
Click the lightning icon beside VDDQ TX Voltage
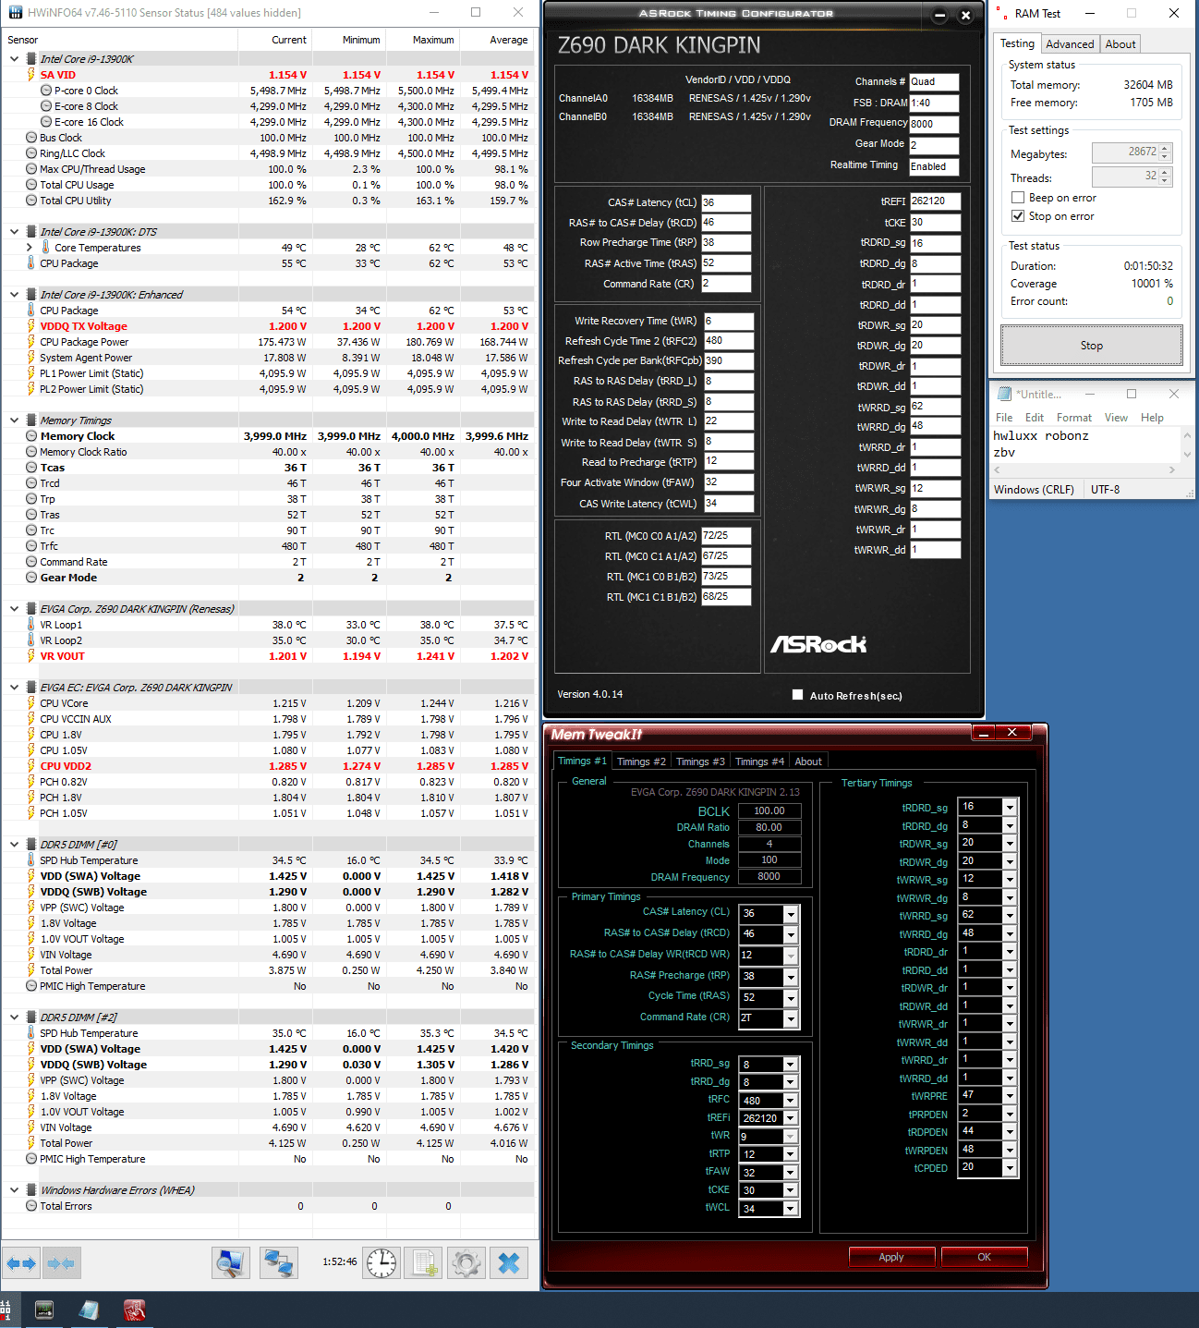30,326
